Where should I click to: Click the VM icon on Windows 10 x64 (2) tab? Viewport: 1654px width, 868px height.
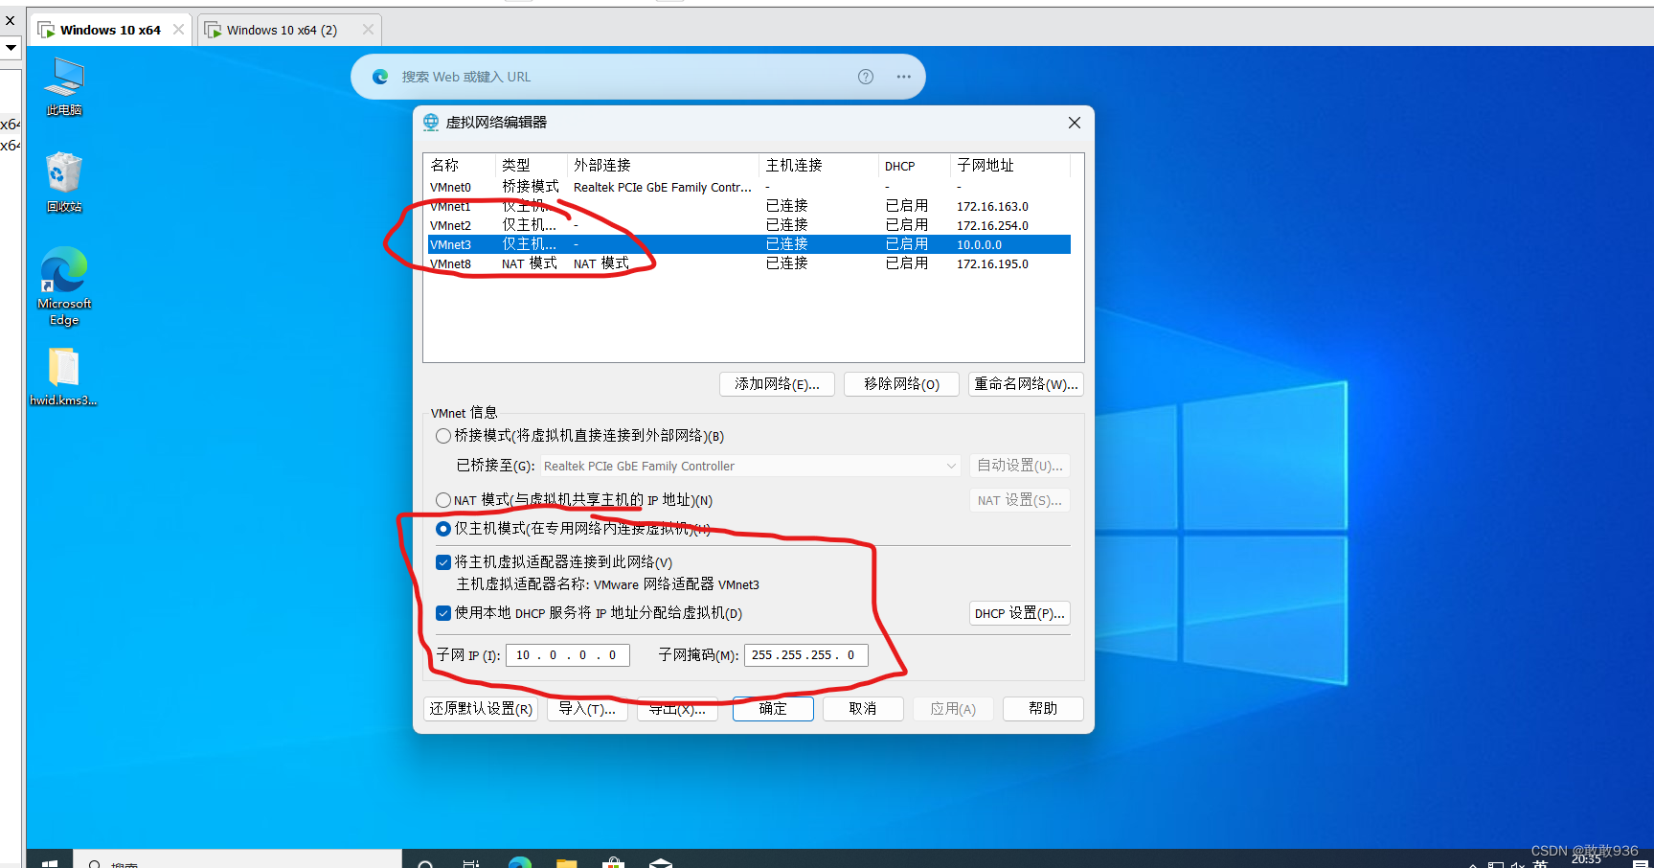click(214, 30)
